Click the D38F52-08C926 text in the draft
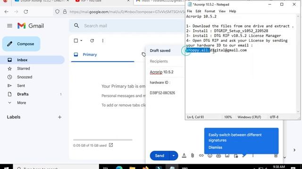The width and height of the screenshot is (302, 169). click(162, 93)
